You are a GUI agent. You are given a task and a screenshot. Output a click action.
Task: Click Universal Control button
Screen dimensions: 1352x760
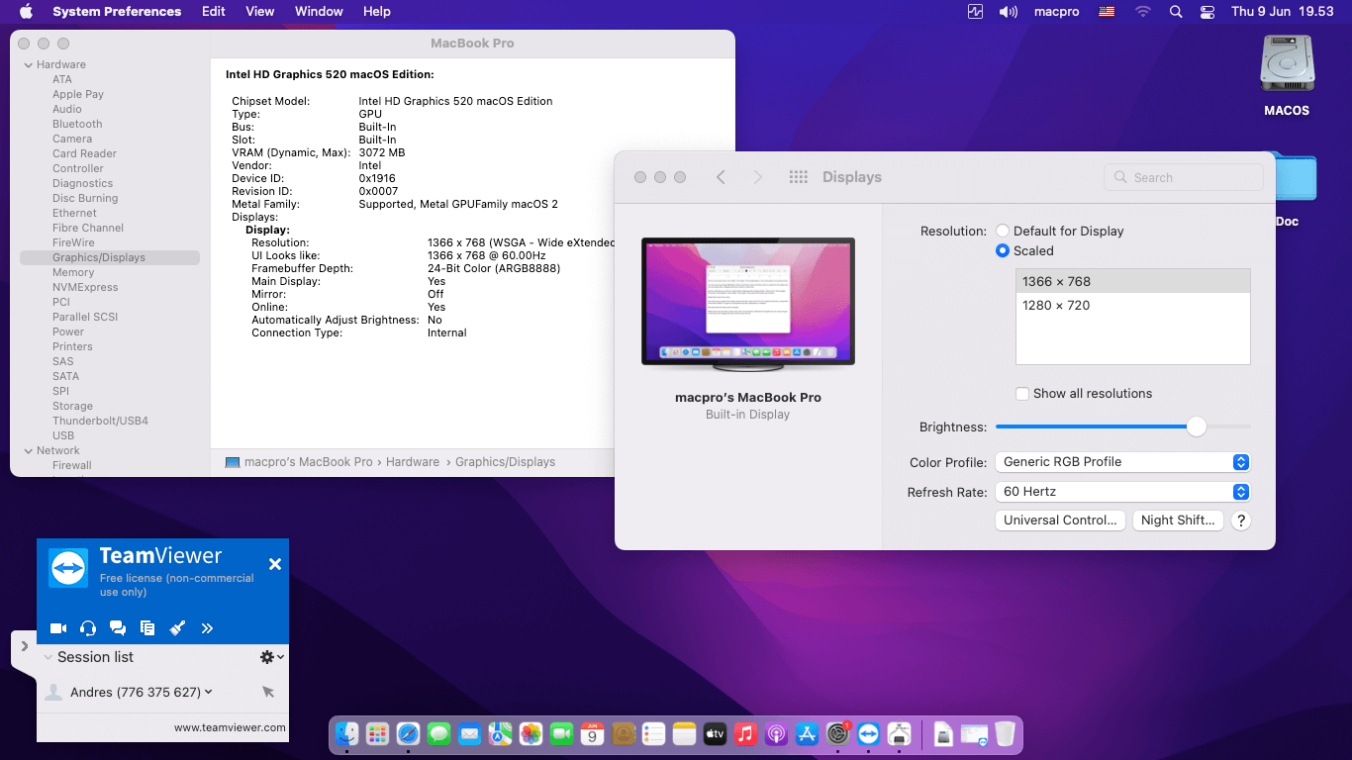1060,521
